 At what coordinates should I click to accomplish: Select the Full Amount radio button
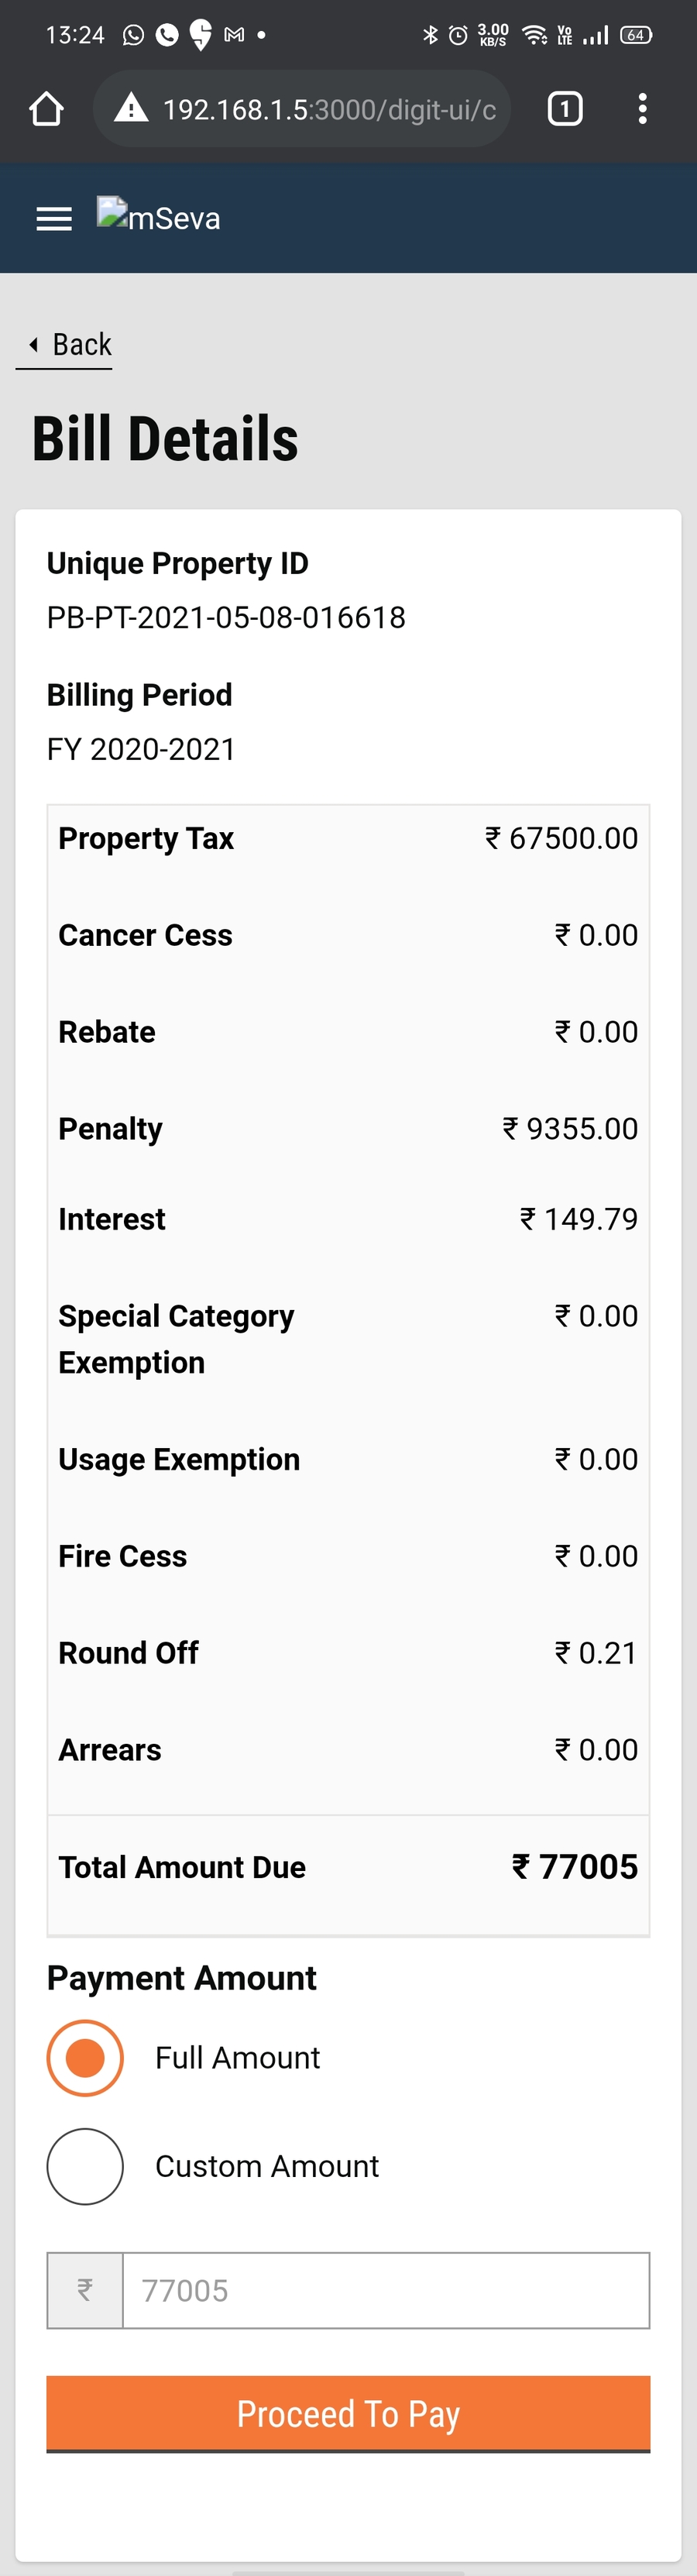point(85,2058)
